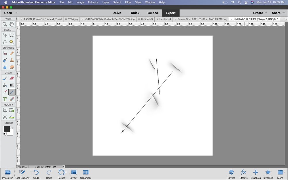
Task: Open the Layer menu
Action: 106,2
